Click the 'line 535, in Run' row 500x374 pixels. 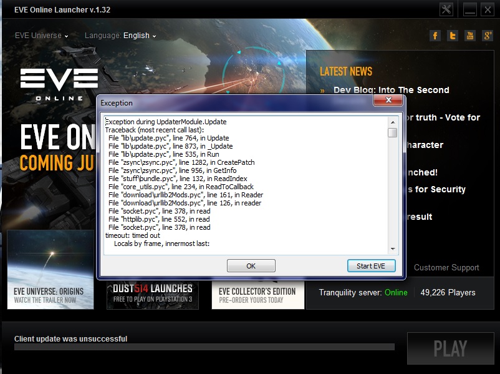pyautogui.click(x=164, y=154)
